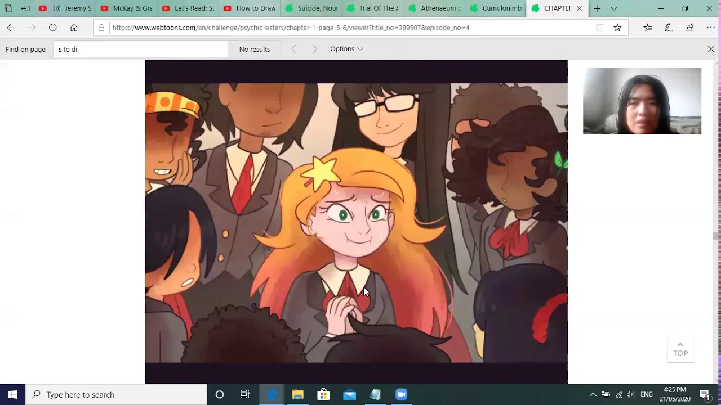Viewport: 721px width, 405px height.
Task: Open Microsoft Store from the taskbar
Action: point(323,394)
